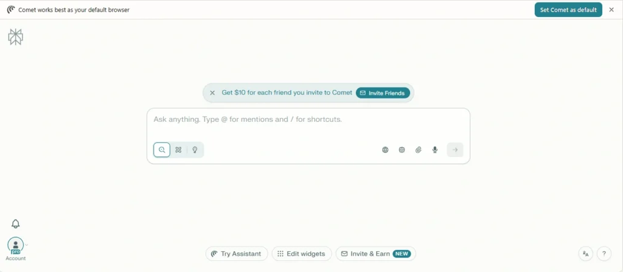
Task: Click the Invite Friends button
Action: 383,93
